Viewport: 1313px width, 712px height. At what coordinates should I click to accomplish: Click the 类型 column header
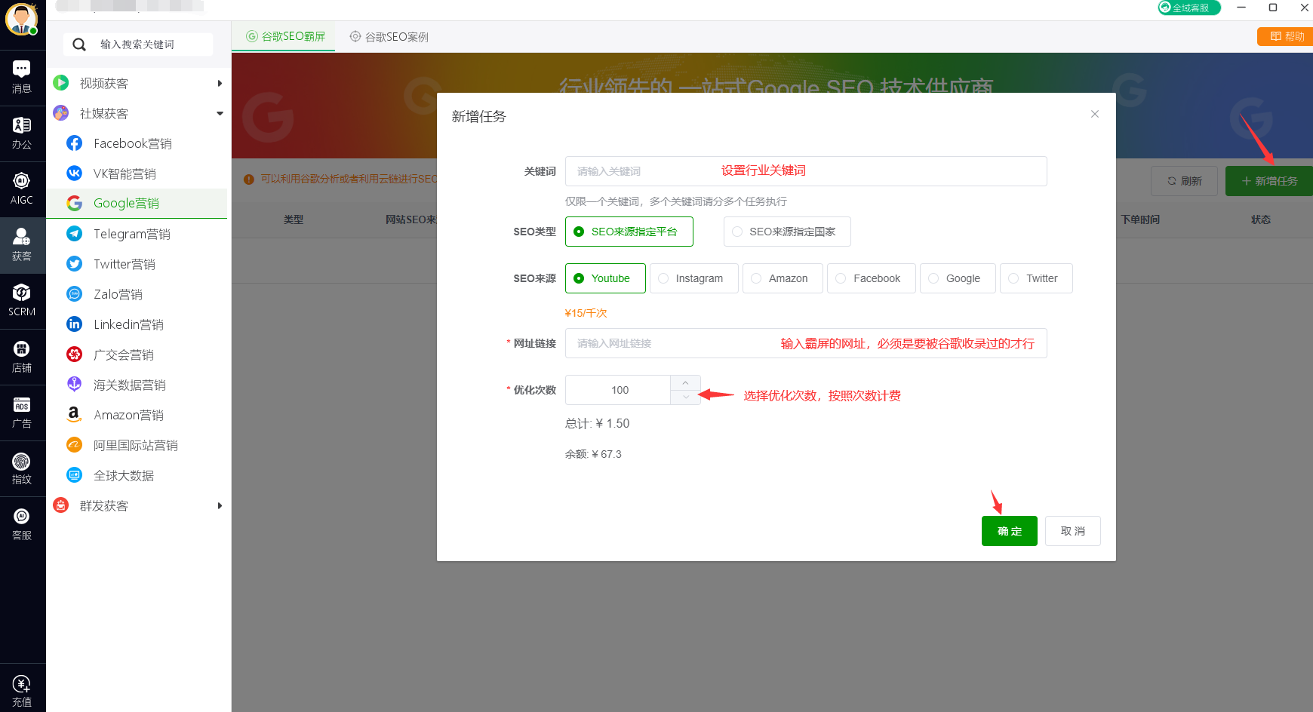pyautogui.click(x=294, y=219)
